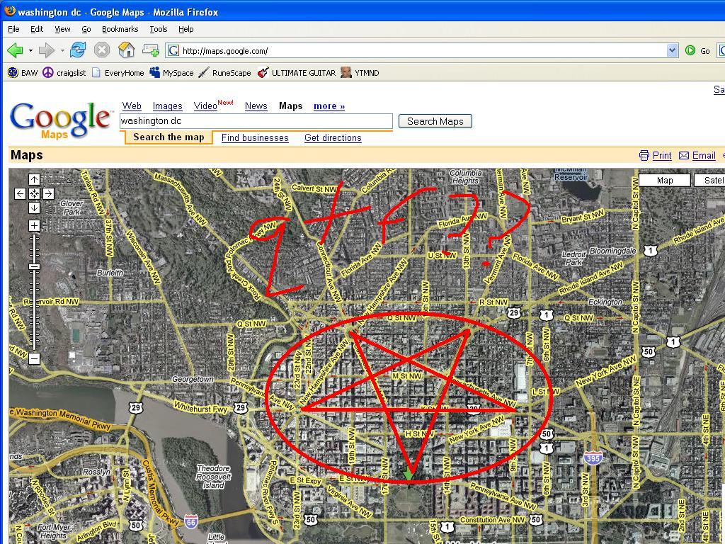
Task: Open the Edit menu
Action: point(37,29)
